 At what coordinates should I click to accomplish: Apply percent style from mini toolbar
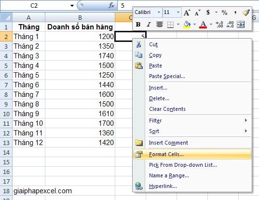tap(224, 13)
